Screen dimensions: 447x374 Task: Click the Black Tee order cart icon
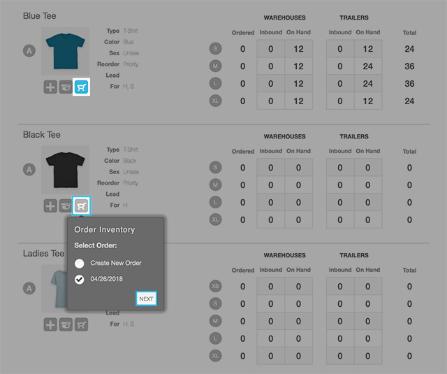coord(82,206)
